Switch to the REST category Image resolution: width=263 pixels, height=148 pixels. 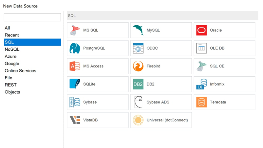(32, 85)
